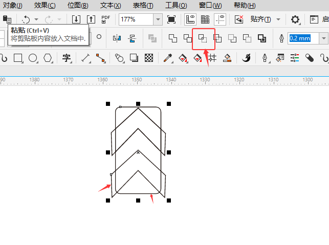The image size is (329, 245).
Task: Open the 位图(B) menu
Action: (78, 5)
